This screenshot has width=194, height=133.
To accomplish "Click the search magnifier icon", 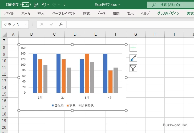I will 154,5.
